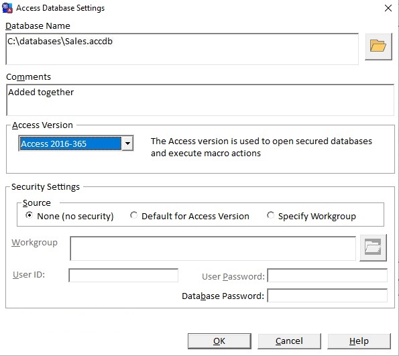
Task: Click the 'Access 2016-365' selected value
Action: 70,143
